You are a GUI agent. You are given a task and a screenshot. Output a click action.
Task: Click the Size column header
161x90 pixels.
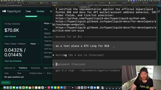point(19,73)
